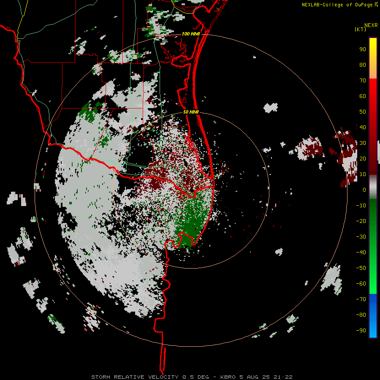This screenshot has height=380, width=380.
Task: Click the 30 value on the velocity scale
Action: 363,143
